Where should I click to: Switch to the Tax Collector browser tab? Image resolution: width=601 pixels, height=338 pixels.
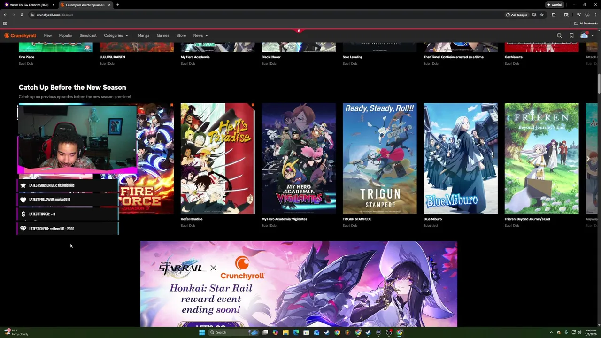pyautogui.click(x=29, y=5)
